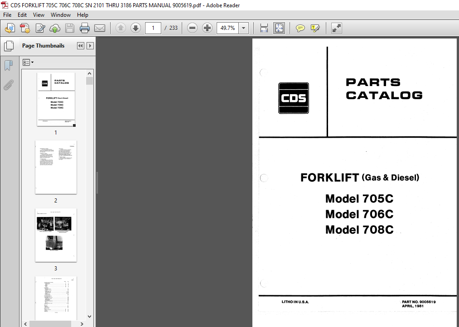Open the Attachments paperclip panel
The height and width of the screenshot is (327, 459).
tap(9, 85)
